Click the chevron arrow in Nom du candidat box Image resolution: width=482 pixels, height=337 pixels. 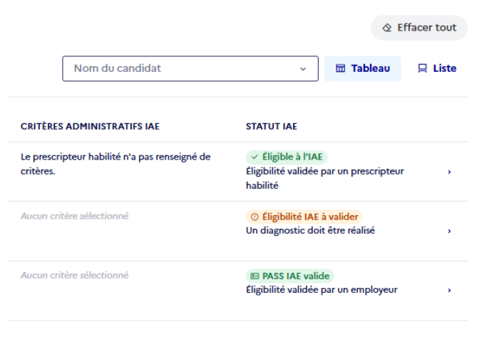[x=303, y=69]
